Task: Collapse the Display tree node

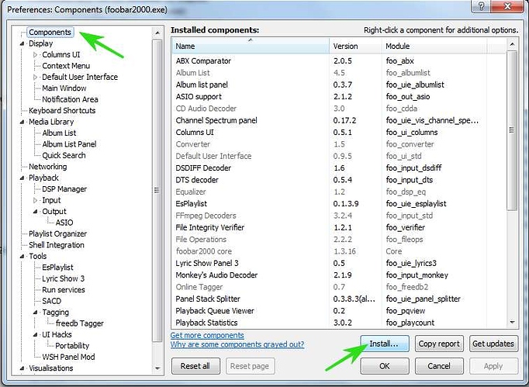Action: point(22,43)
